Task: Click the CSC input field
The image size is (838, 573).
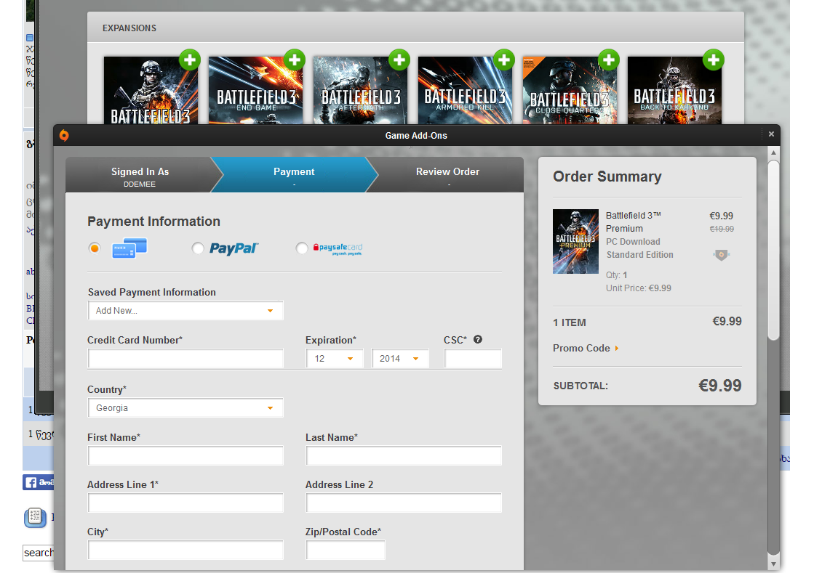Action: click(x=473, y=359)
